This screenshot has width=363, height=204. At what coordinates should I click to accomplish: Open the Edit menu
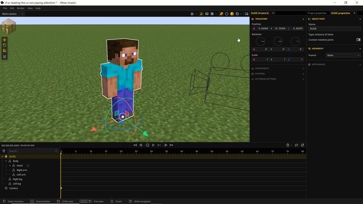[x=12, y=8]
